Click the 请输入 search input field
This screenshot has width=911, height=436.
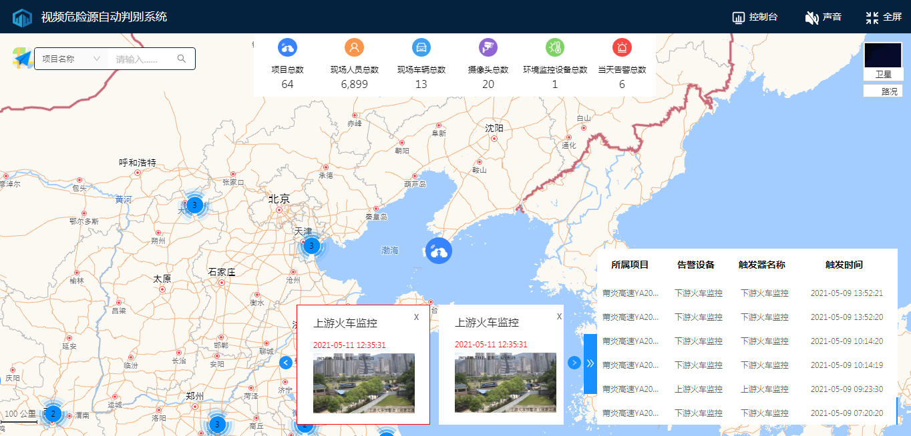pos(142,59)
